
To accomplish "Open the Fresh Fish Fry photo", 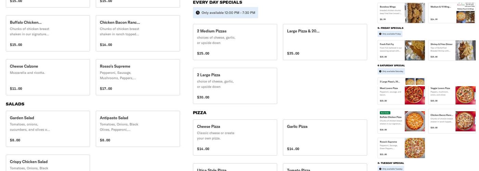I will coord(415,51).
